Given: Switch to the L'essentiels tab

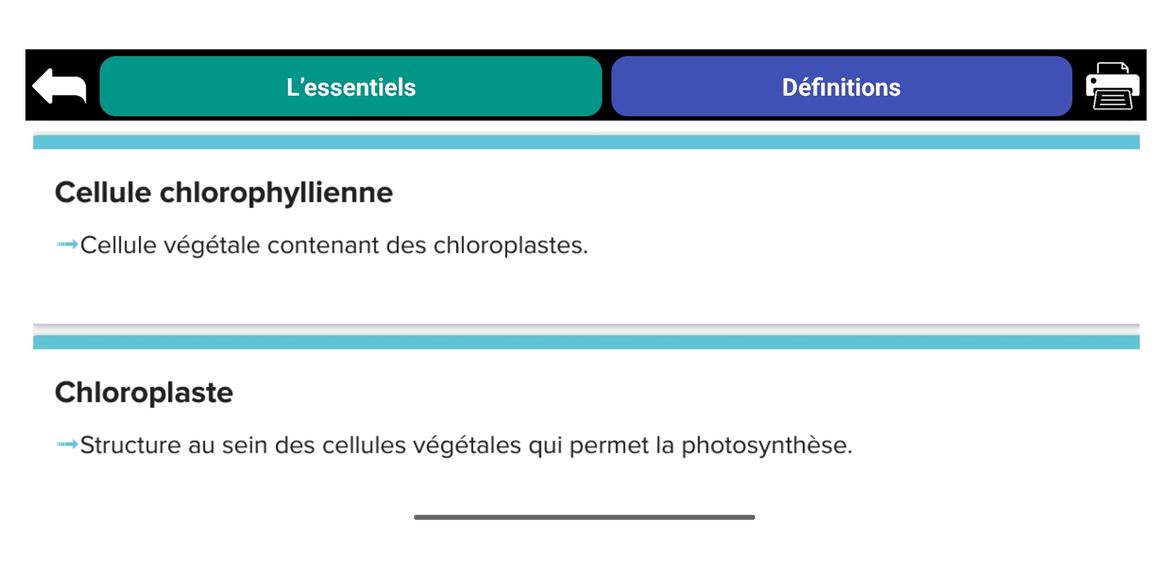Looking at the screenshot, I should tap(351, 86).
